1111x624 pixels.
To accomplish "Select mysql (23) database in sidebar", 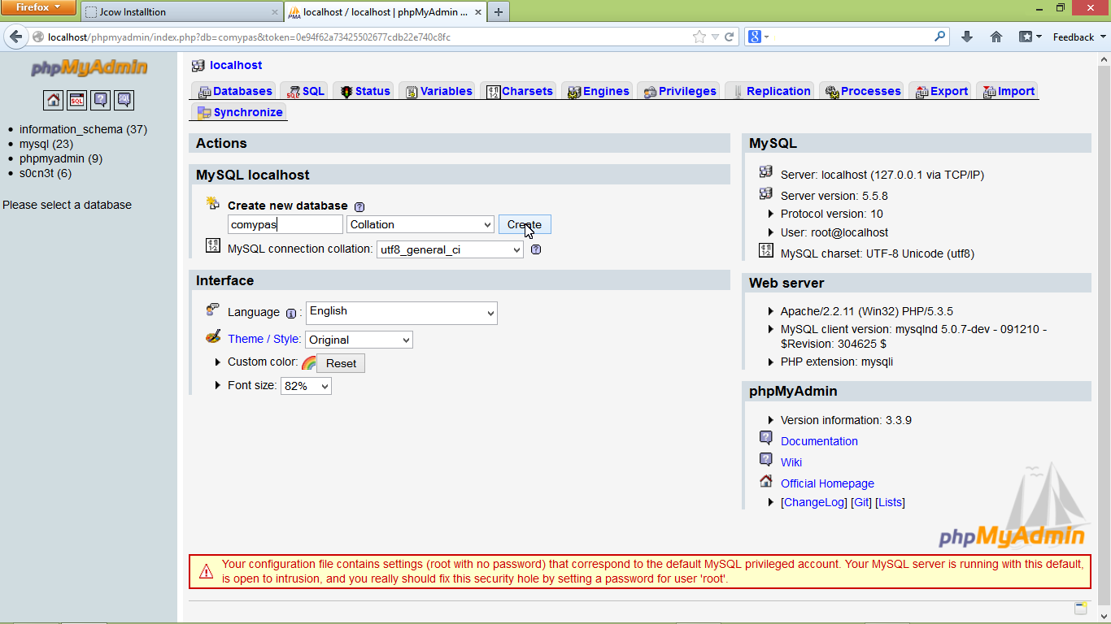I will coord(46,144).
